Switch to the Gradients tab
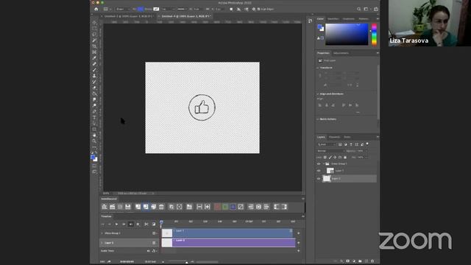The image size is (471, 265). [348, 19]
